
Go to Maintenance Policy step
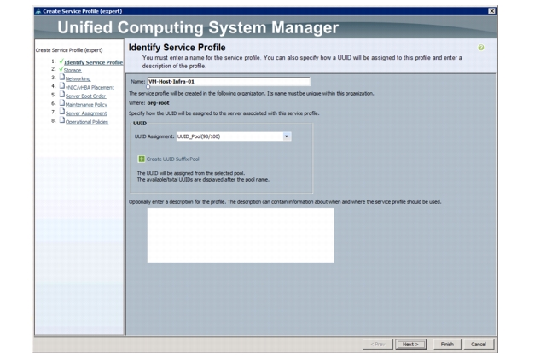click(86, 105)
